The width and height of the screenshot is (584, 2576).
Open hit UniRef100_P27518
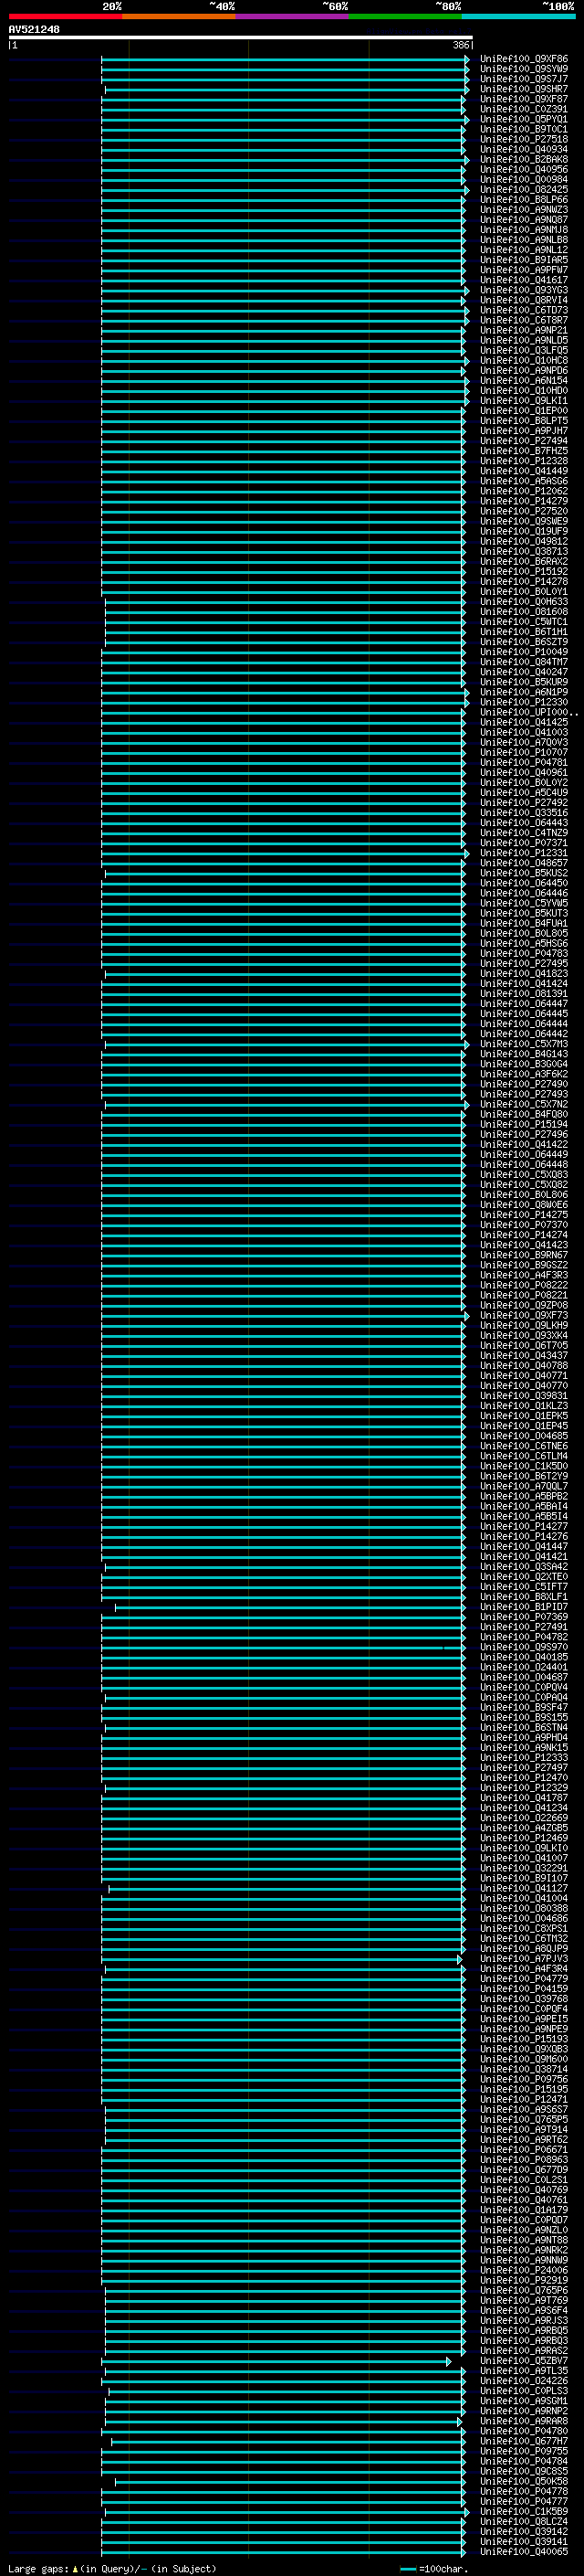(523, 139)
